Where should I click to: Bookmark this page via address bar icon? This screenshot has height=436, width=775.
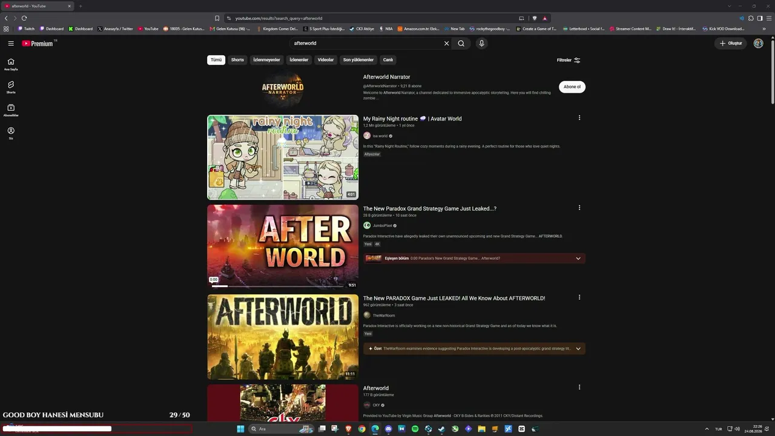(x=217, y=18)
